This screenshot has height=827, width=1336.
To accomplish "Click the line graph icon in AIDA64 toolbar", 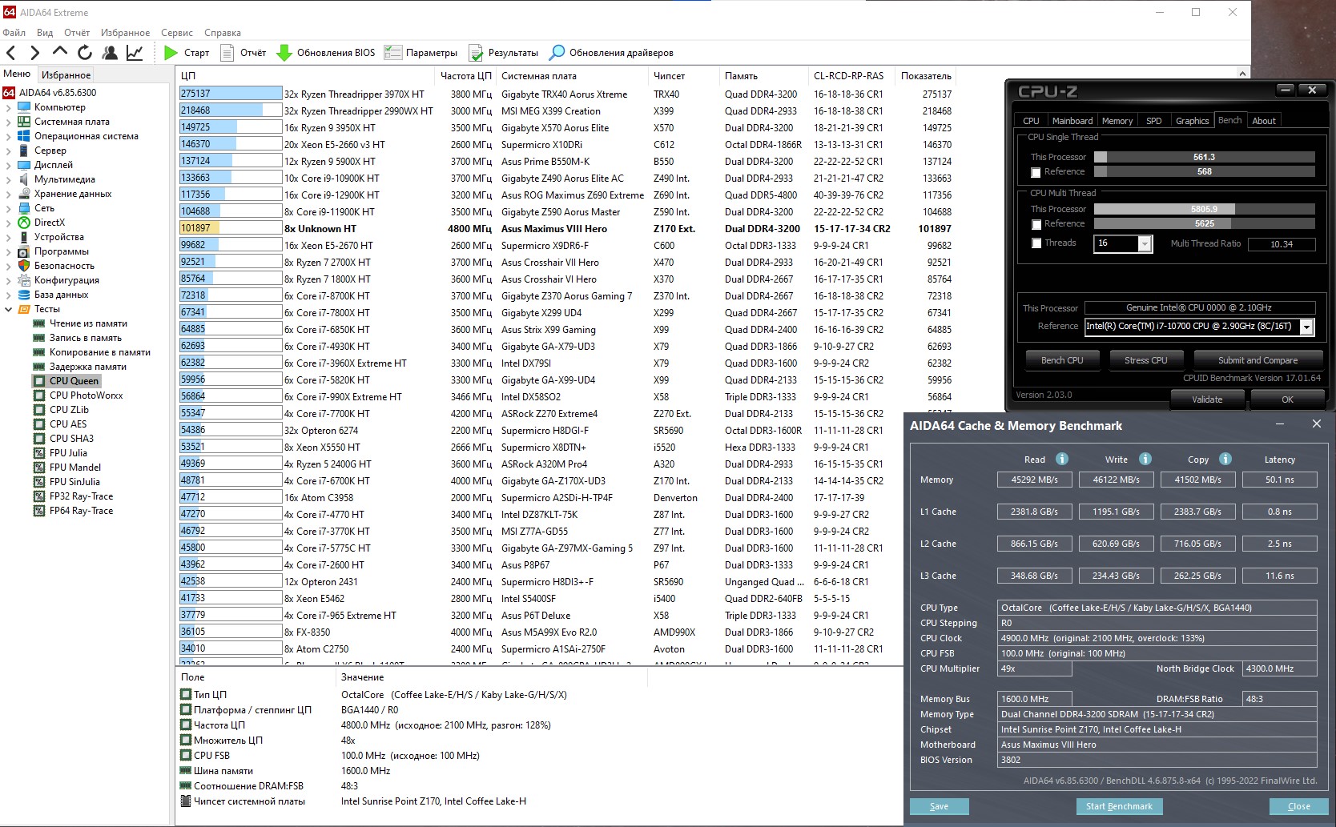I will click(x=135, y=53).
